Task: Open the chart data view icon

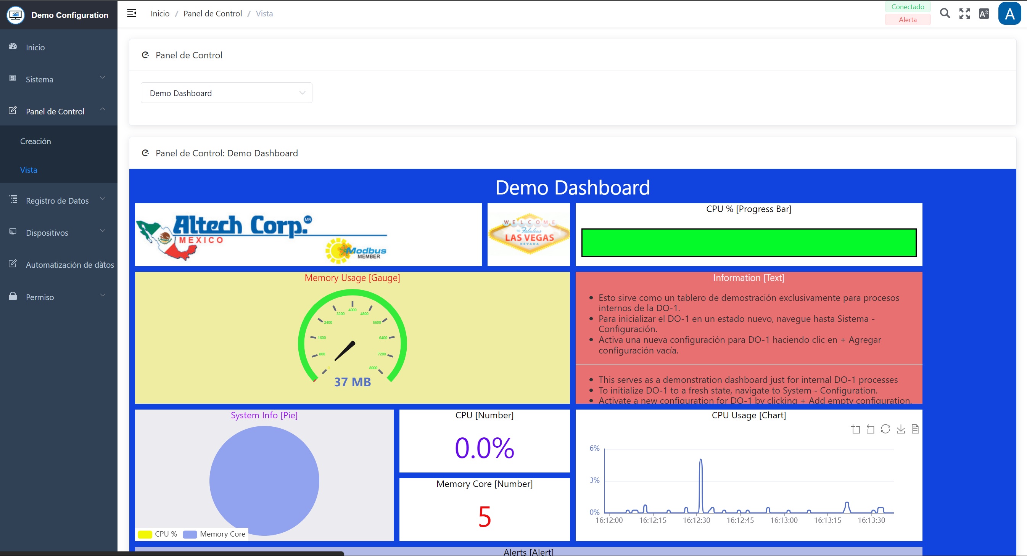Action: [x=915, y=429]
